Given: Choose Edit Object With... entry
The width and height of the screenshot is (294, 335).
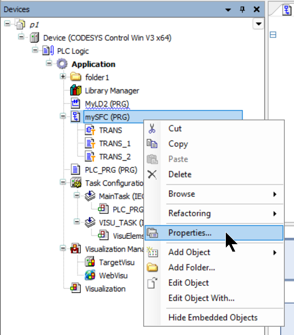Looking at the screenshot, I should coord(214,298).
